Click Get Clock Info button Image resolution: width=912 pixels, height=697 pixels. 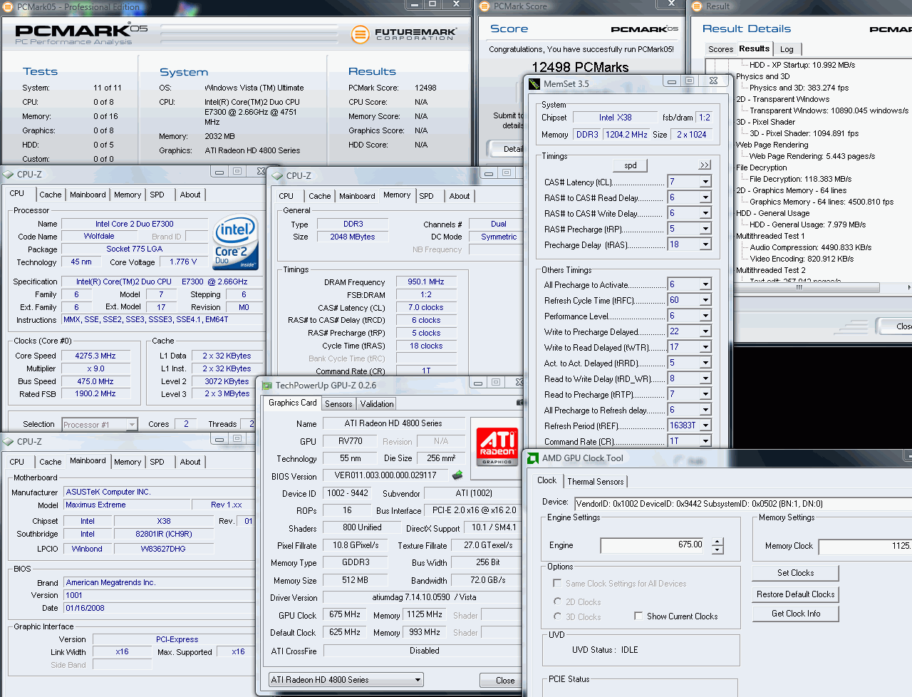[x=795, y=614]
